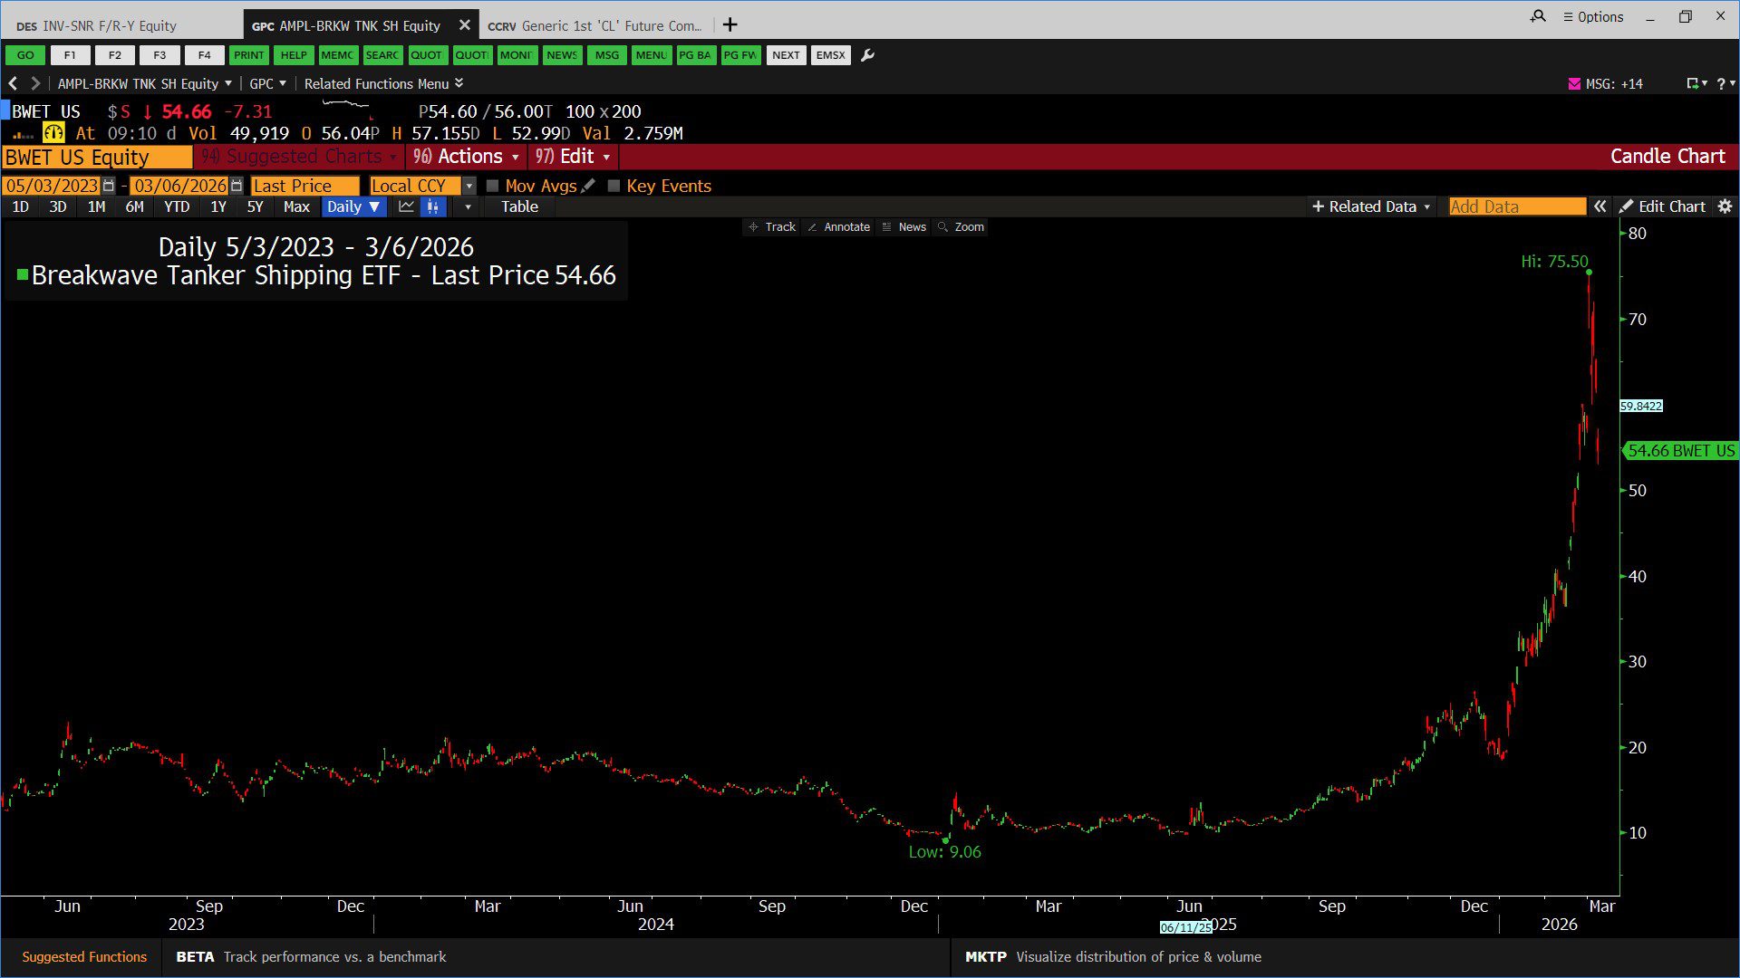
Task: Click the green NEWS function button
Action: [x=561, y=55]
